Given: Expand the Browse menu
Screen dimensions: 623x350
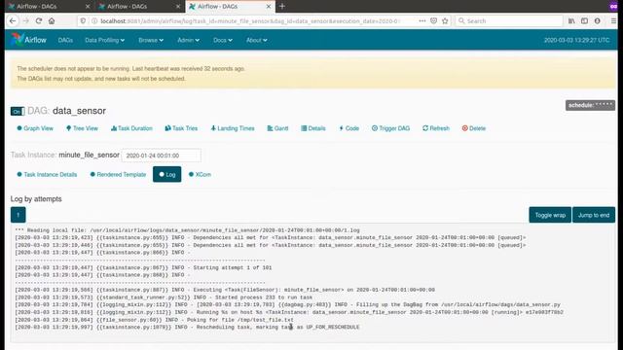Looking at the screenshot, I should pos(151,40).
